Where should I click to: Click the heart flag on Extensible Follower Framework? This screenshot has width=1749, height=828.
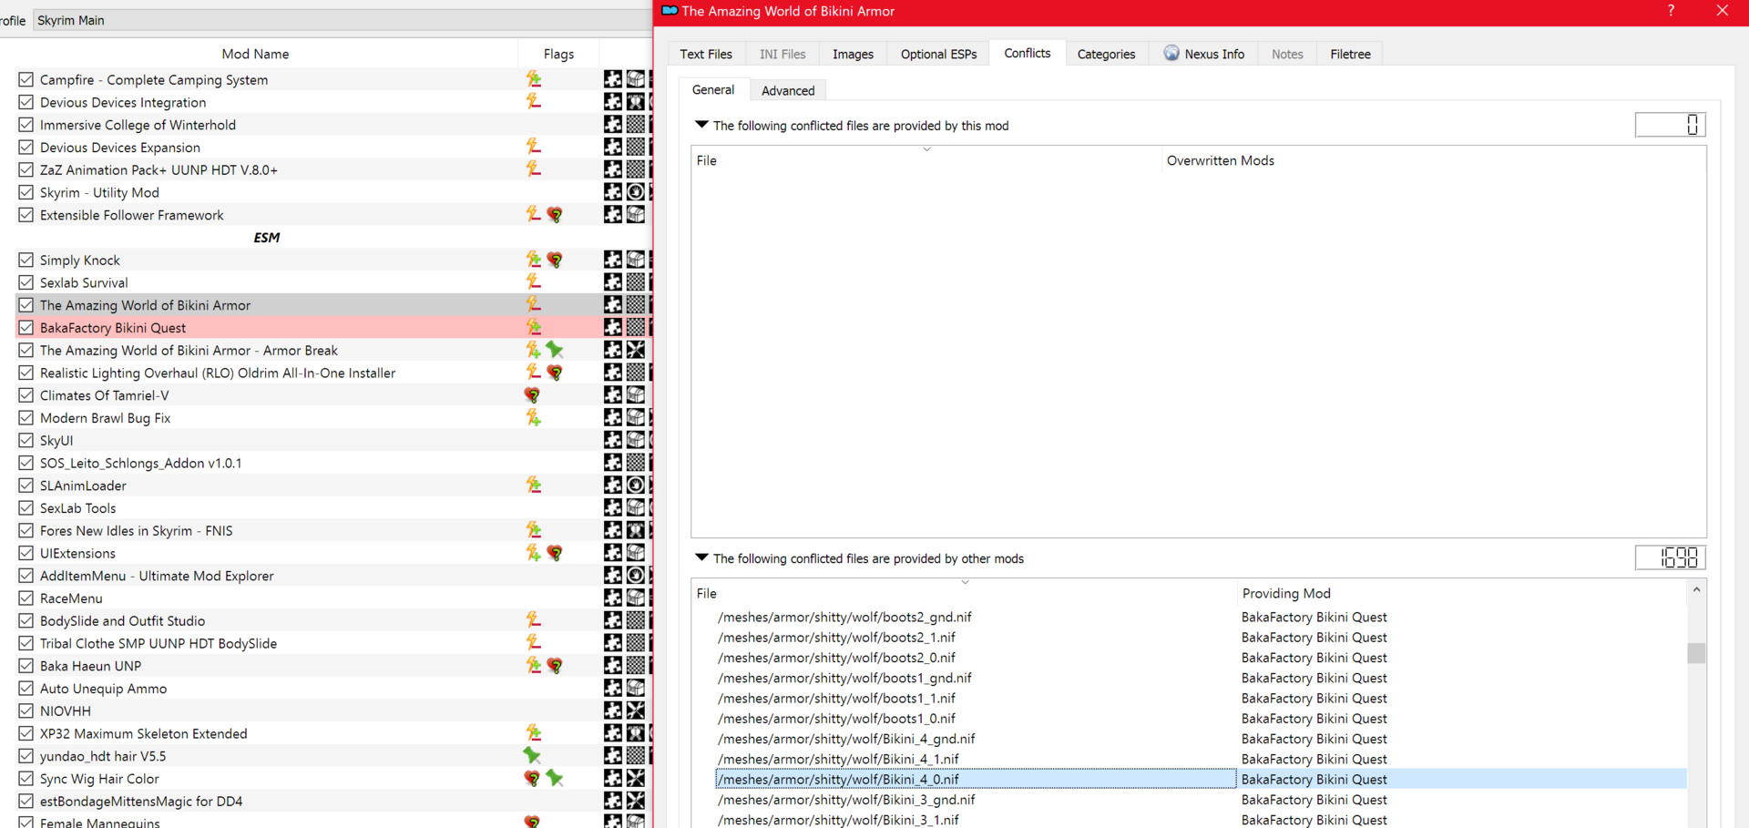[x=555, y=215]
